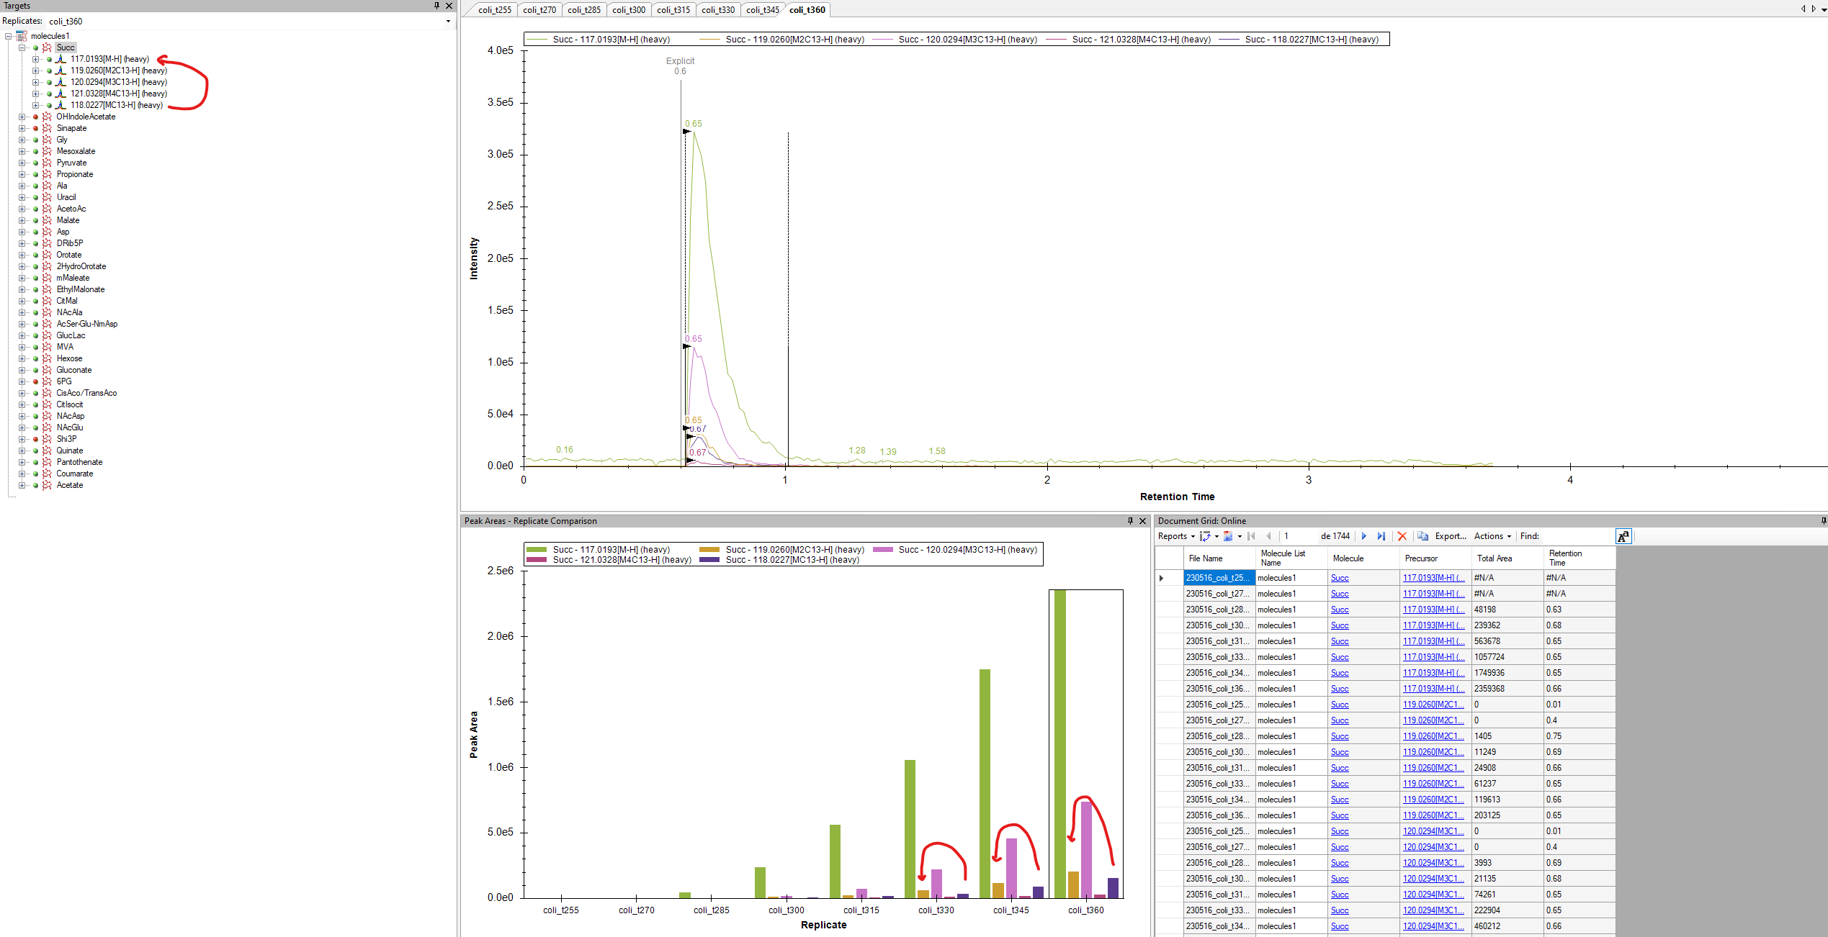Open the Actions dropdown in Document Grid
The height and width of the screenshot is (937, 1828).
click(1492, 536)
